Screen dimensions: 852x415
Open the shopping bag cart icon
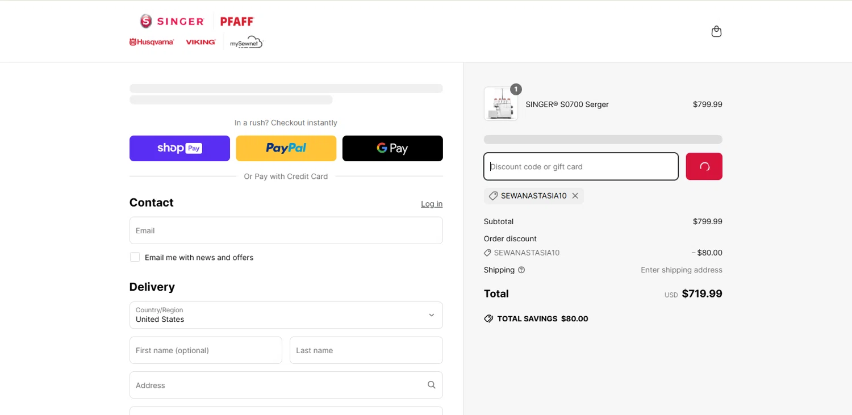click(716, 31)
